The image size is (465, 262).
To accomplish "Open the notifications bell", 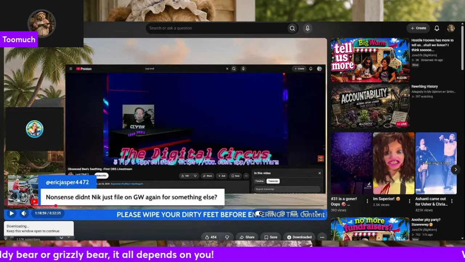I will [437, 28].
